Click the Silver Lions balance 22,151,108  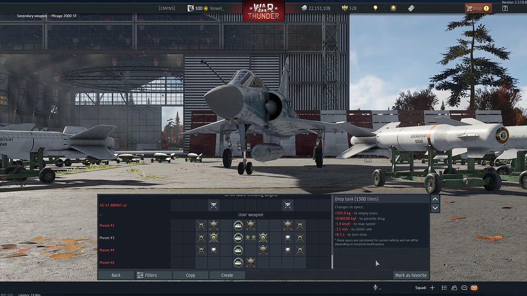[x=316, y=8]
